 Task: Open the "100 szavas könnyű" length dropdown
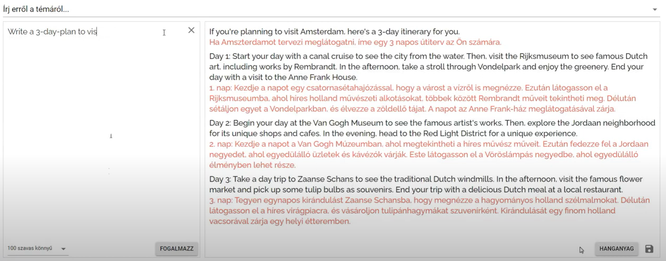(32, 248)
